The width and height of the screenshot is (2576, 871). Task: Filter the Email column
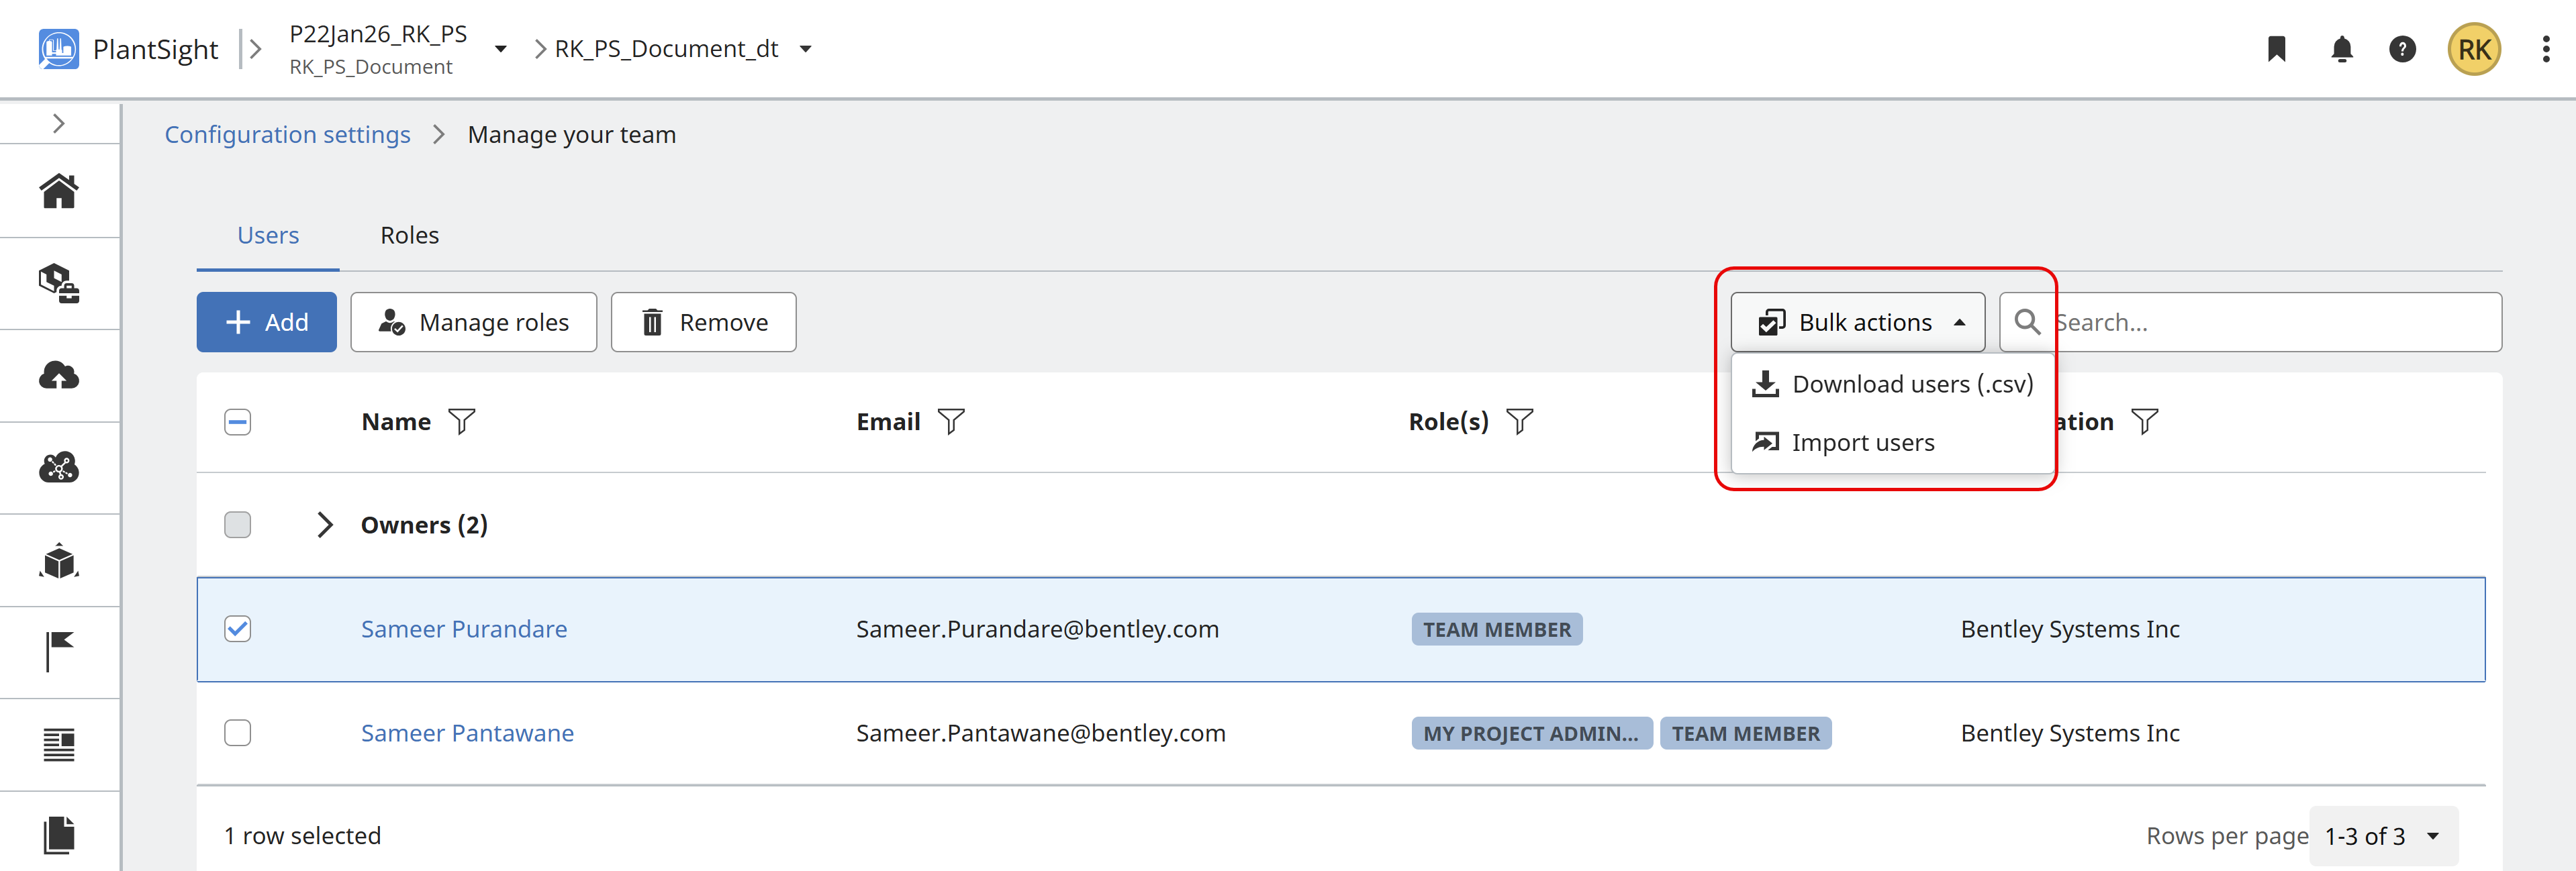(x=951, y=422)
